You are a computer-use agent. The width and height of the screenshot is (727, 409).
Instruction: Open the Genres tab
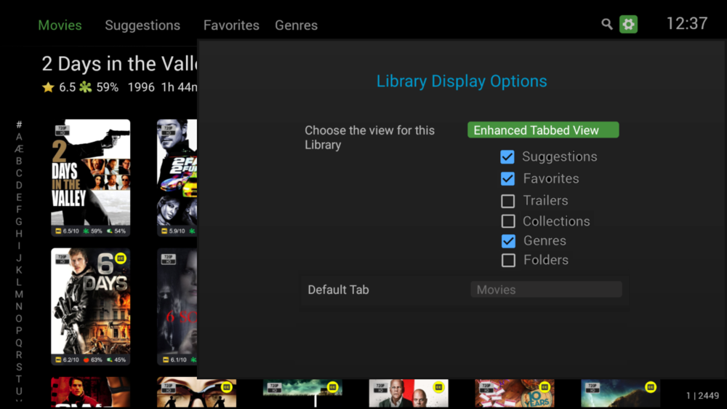click(x=296, y=25)
